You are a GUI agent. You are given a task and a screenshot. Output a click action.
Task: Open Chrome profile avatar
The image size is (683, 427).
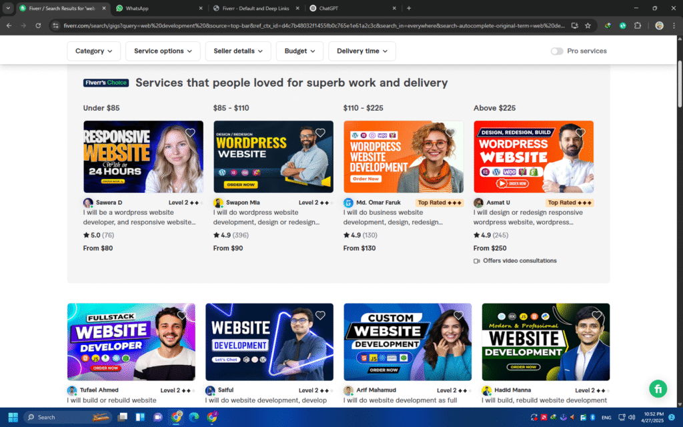click(x=659, y=26)
